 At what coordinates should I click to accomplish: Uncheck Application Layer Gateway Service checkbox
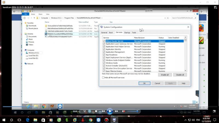coord(104,44)
